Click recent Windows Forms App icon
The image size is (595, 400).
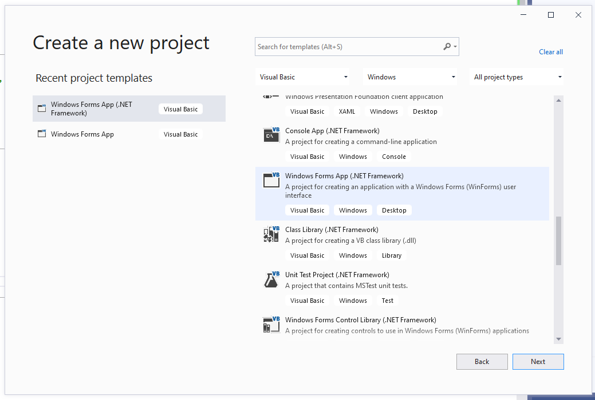point(41,134)
